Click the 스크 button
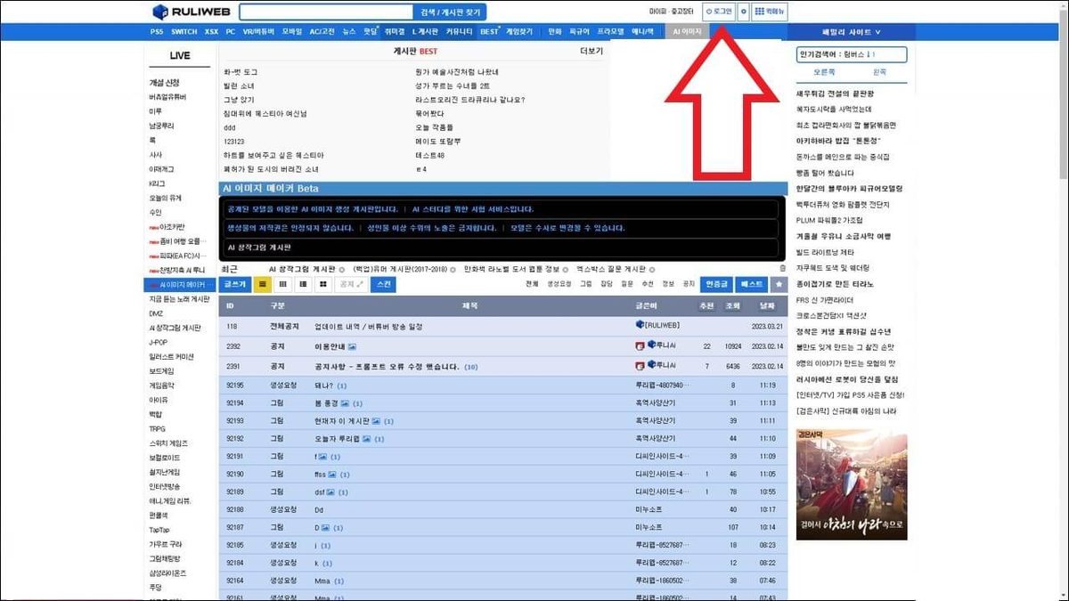This screenshot has width=1069, height=601. (x=383, y=284)
